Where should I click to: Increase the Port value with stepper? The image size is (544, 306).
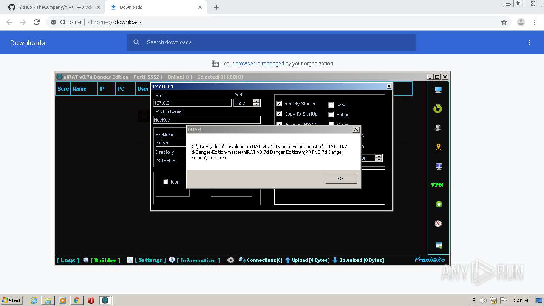click(x=256, y=101)
